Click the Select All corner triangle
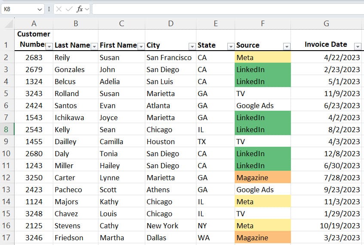Viewport: 364px width, 245px height. pyautogui.click(x=9, y=24)
